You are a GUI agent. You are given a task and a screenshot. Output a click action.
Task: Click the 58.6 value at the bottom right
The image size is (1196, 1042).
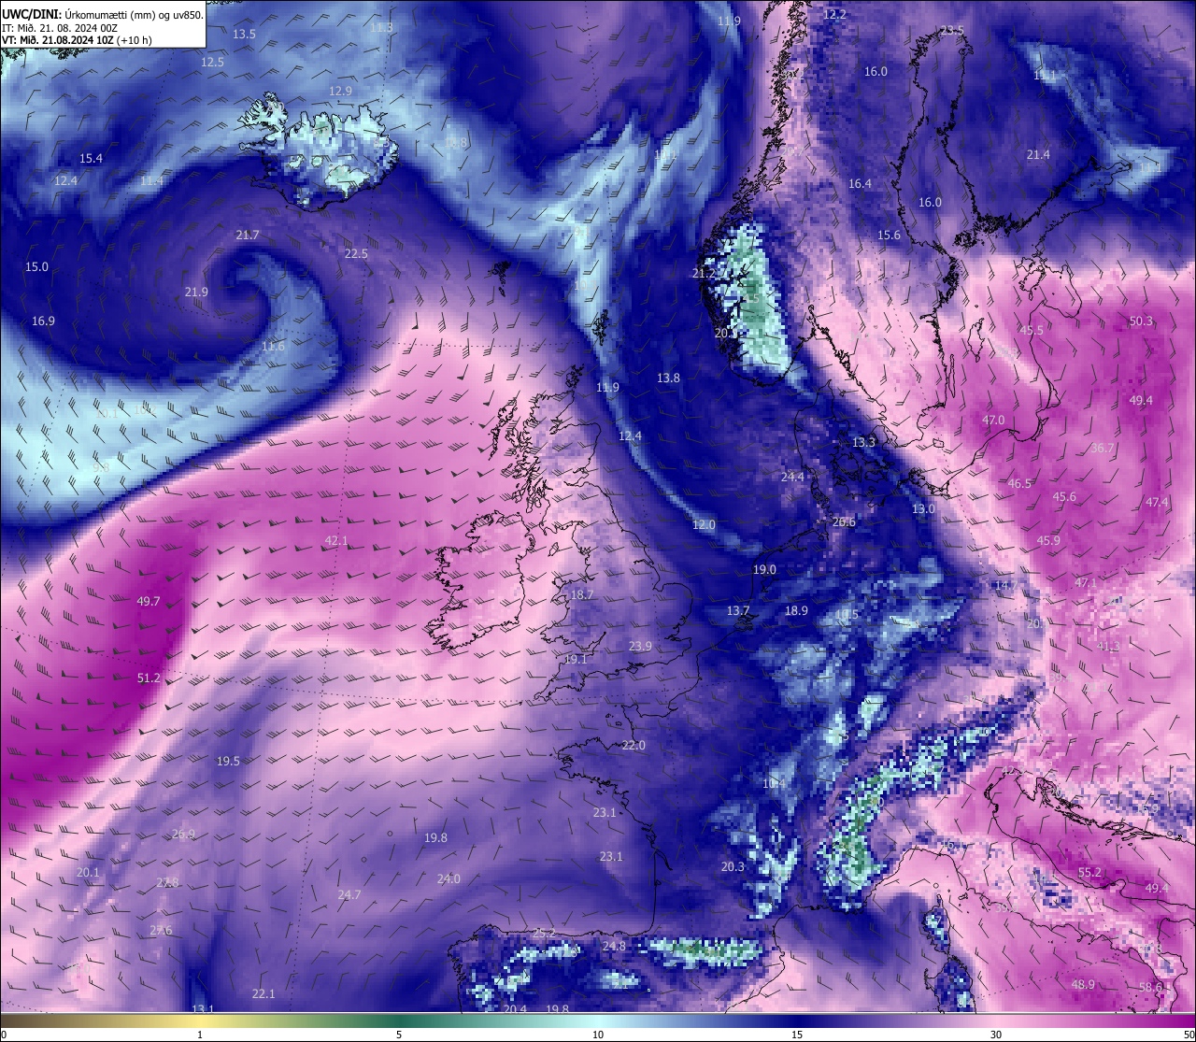[x=1150, y=987]
